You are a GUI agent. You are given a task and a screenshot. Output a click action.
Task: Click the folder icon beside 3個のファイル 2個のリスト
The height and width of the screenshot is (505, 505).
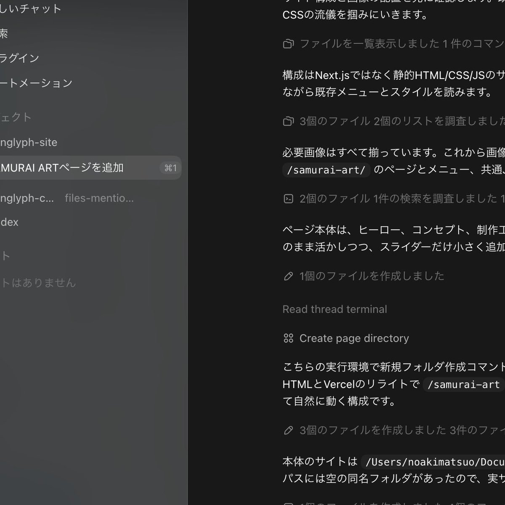coord(288,121)
